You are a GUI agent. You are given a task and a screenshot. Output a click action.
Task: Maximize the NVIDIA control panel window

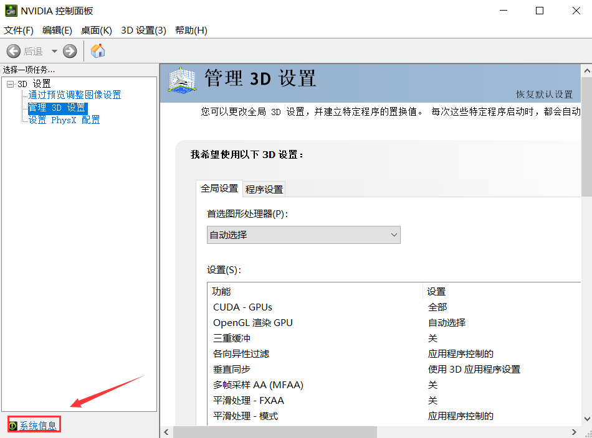click(x=540, y=11)
